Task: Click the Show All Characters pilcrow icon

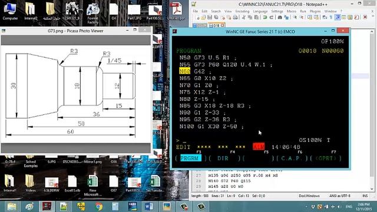Action: [x=331, y=17]
